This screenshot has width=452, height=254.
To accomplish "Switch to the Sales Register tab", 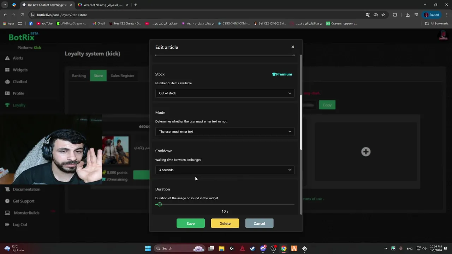I will [x=123, y=75].
